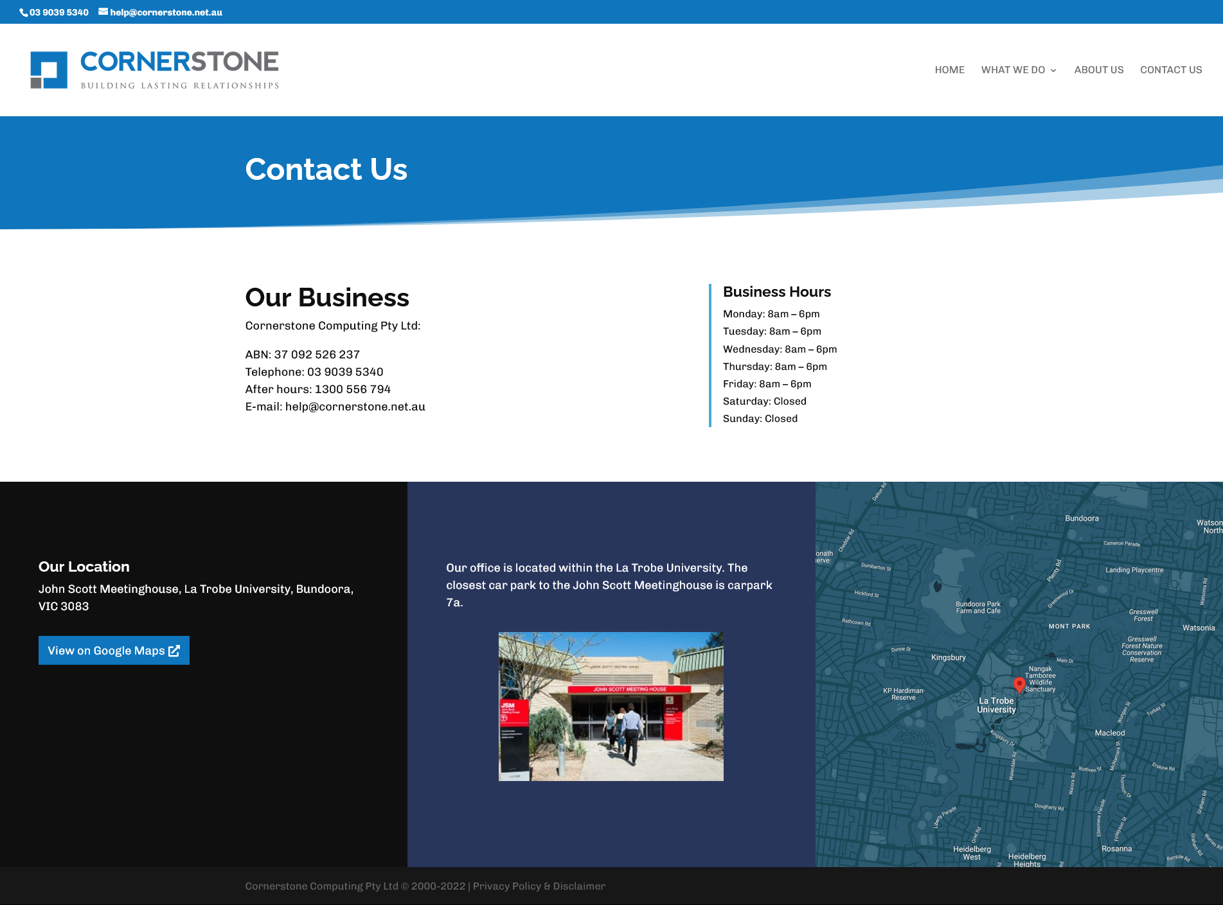This screenshot has height=905, width=1223.
Task: Select Contact Us in navigation
Action: coord(1171,70)
